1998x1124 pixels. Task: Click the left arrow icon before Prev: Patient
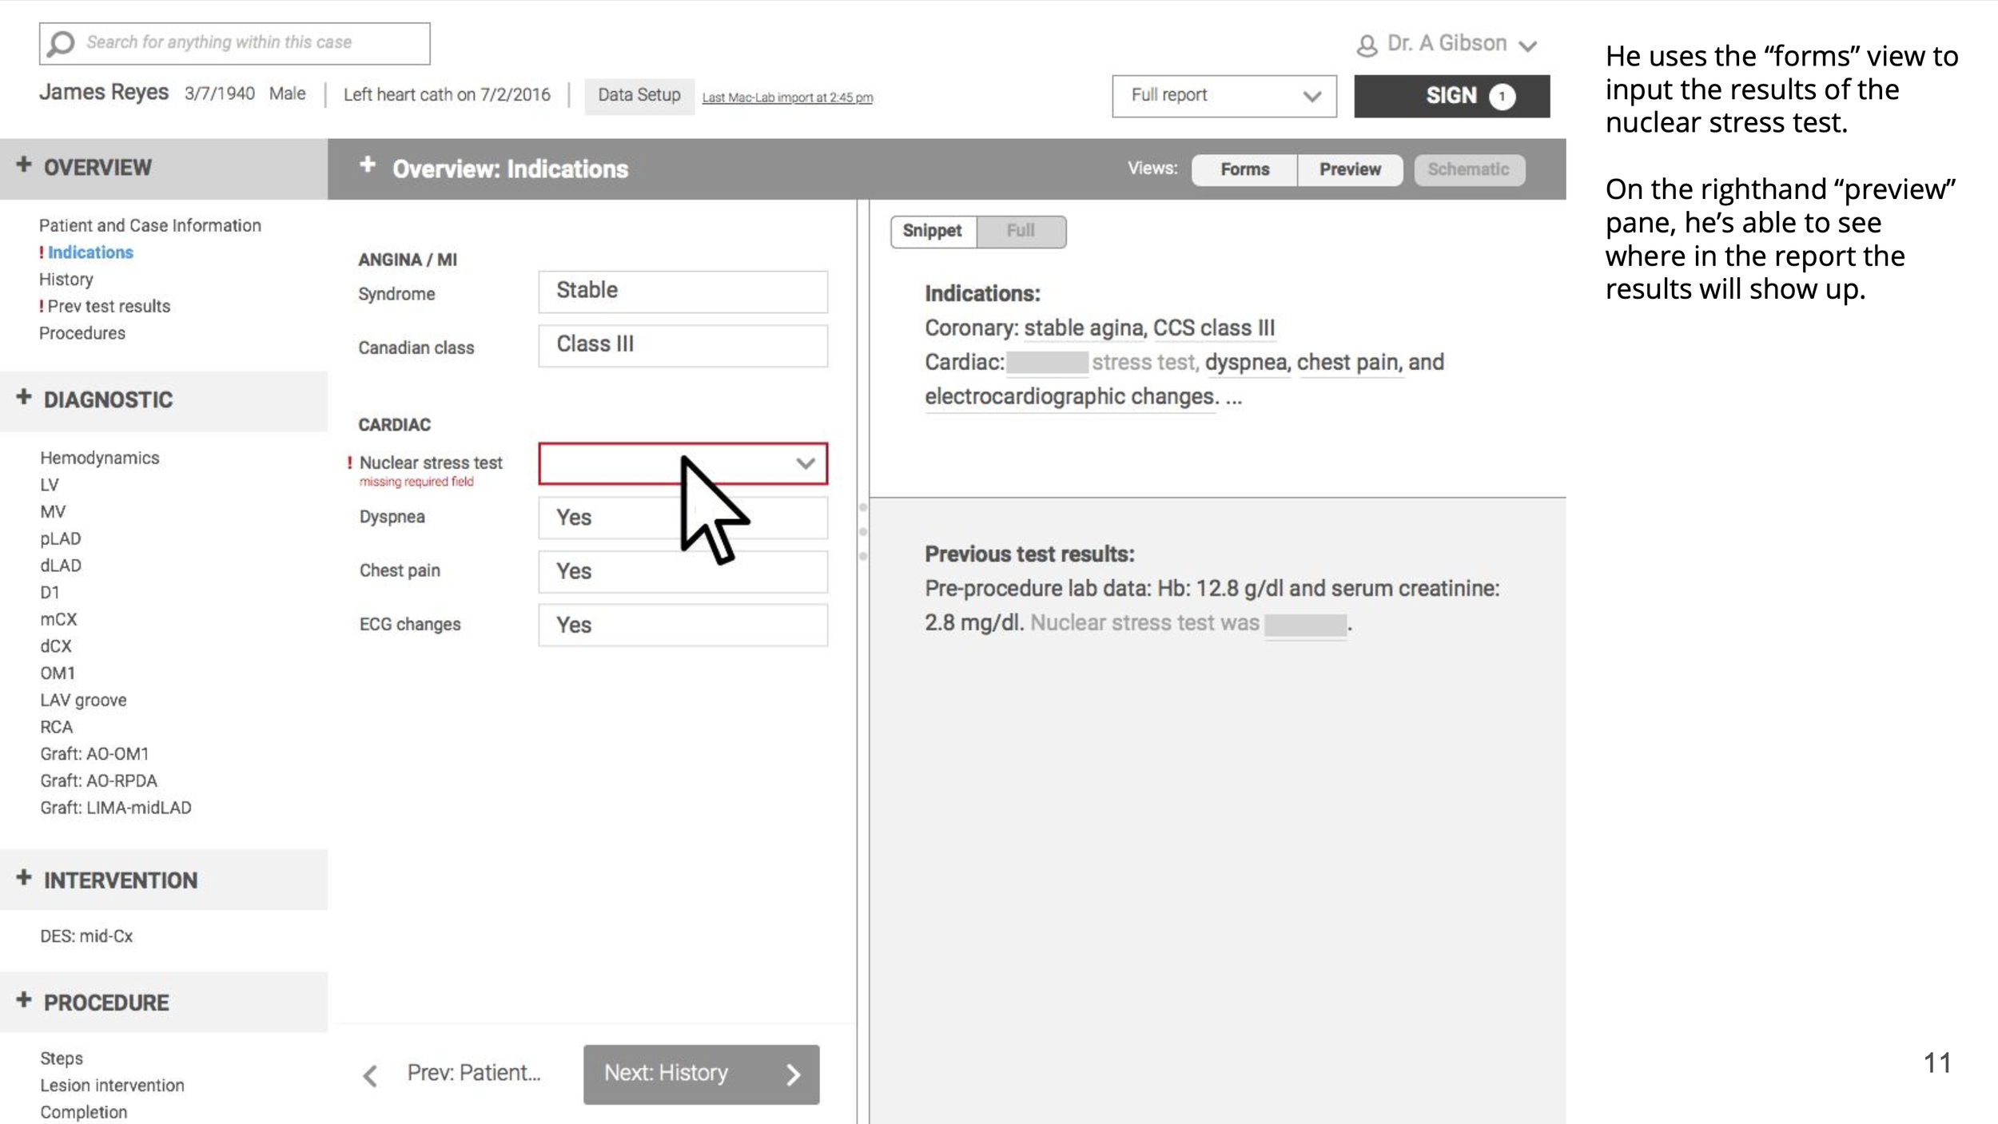pyautogui.click(x=370, y=1075)
